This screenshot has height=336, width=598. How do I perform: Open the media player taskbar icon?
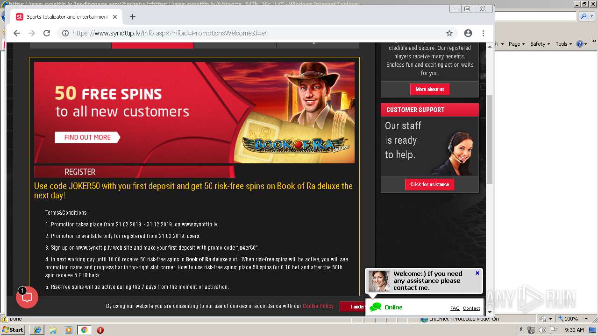coord(69,330)
